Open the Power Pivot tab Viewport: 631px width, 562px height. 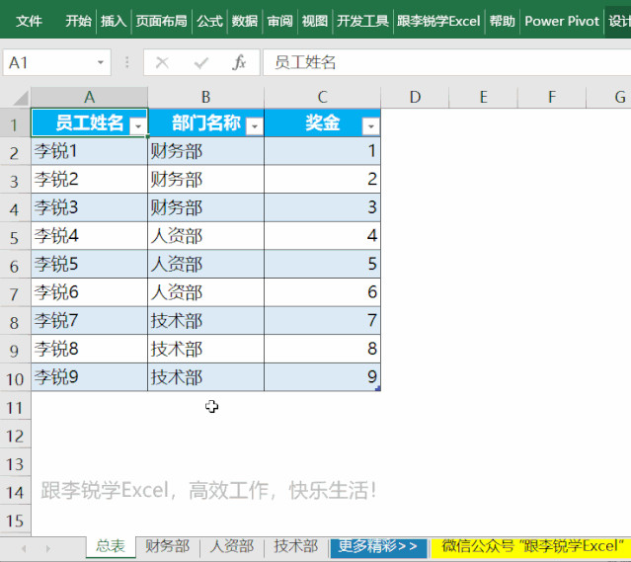[x=562, y=21]
